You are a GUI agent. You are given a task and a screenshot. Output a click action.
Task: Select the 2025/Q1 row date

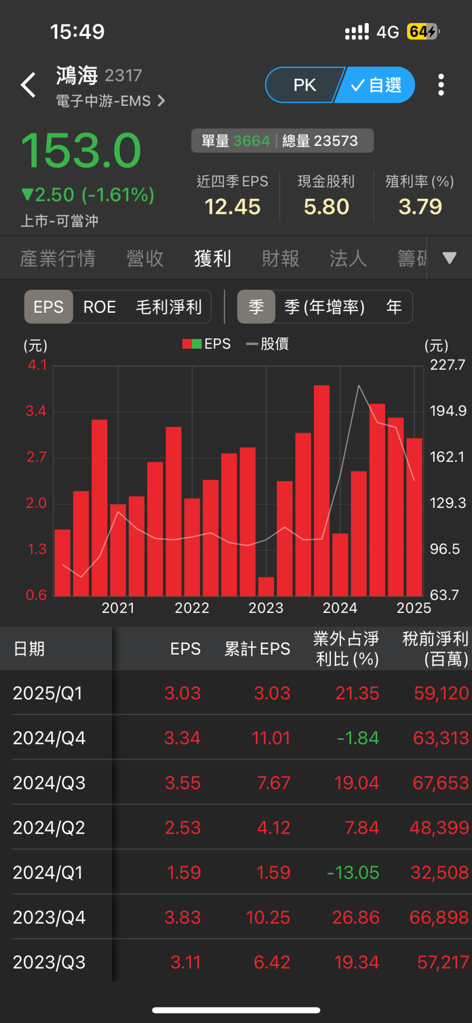coord(47,693)
